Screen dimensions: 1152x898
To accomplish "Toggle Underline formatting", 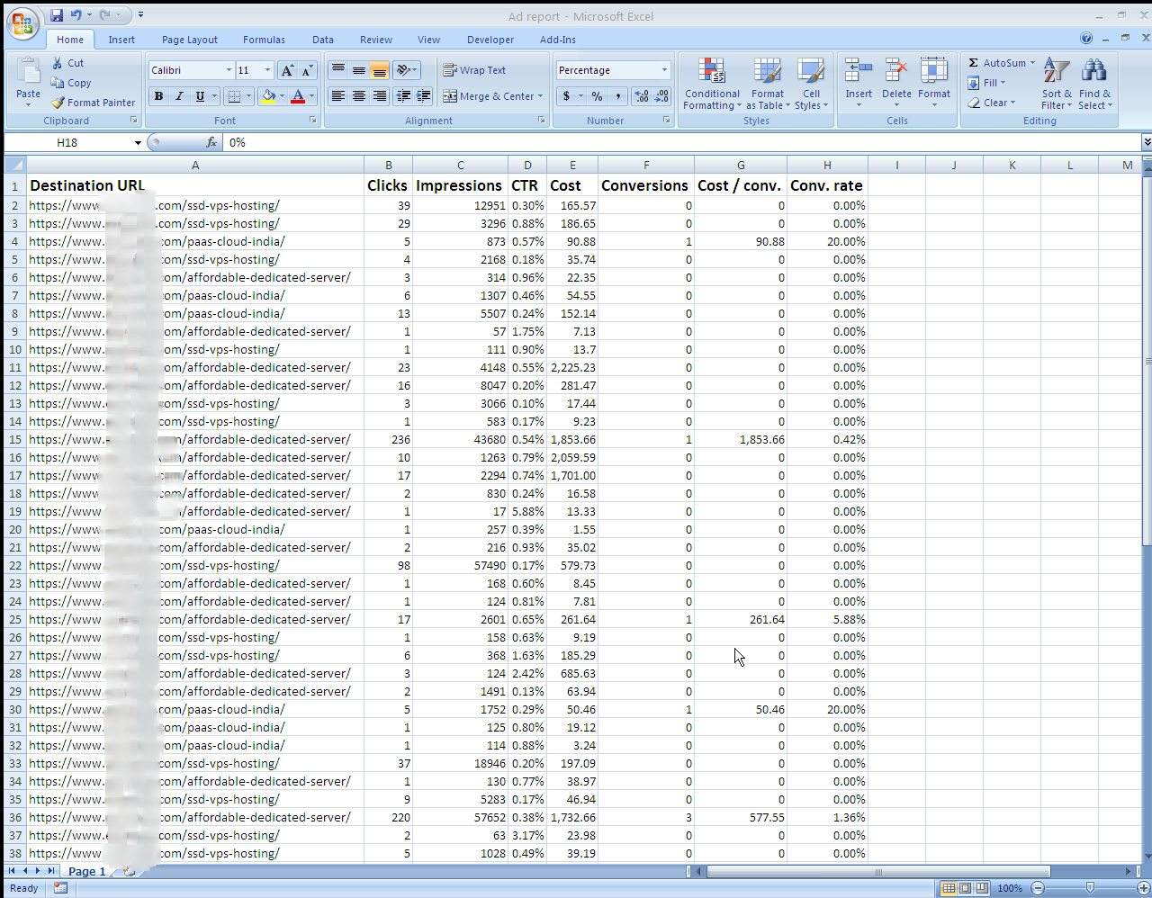I will click(200, 96).
